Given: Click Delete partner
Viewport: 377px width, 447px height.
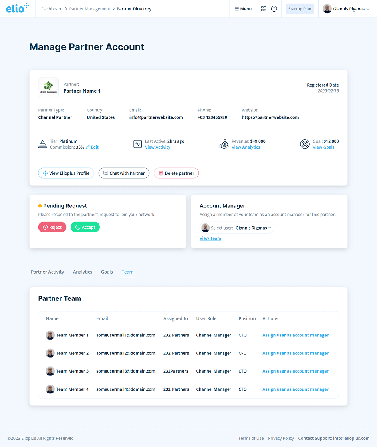Looking at the screenshot, I should click(x=176, y=173).
